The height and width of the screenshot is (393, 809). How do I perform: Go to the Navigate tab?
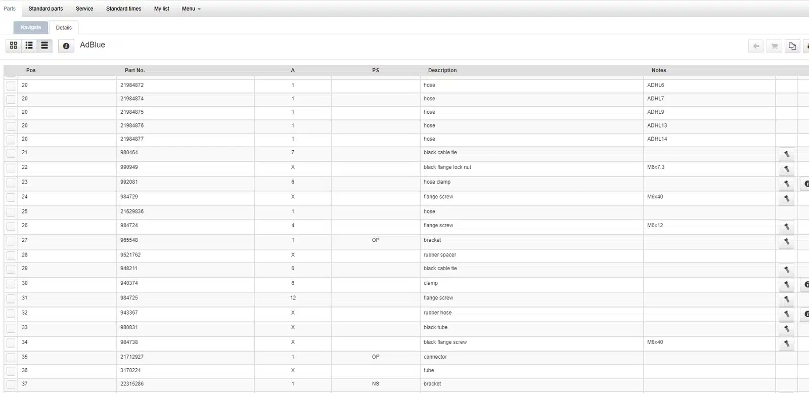coord(31,27)
